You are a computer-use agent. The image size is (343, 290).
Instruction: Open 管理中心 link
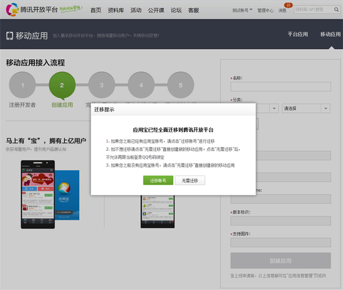point(265,11)
